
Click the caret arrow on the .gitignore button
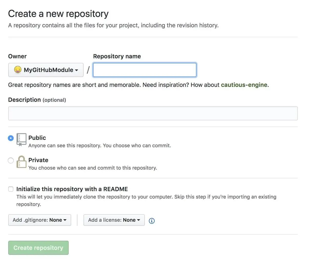click(65, 220)
